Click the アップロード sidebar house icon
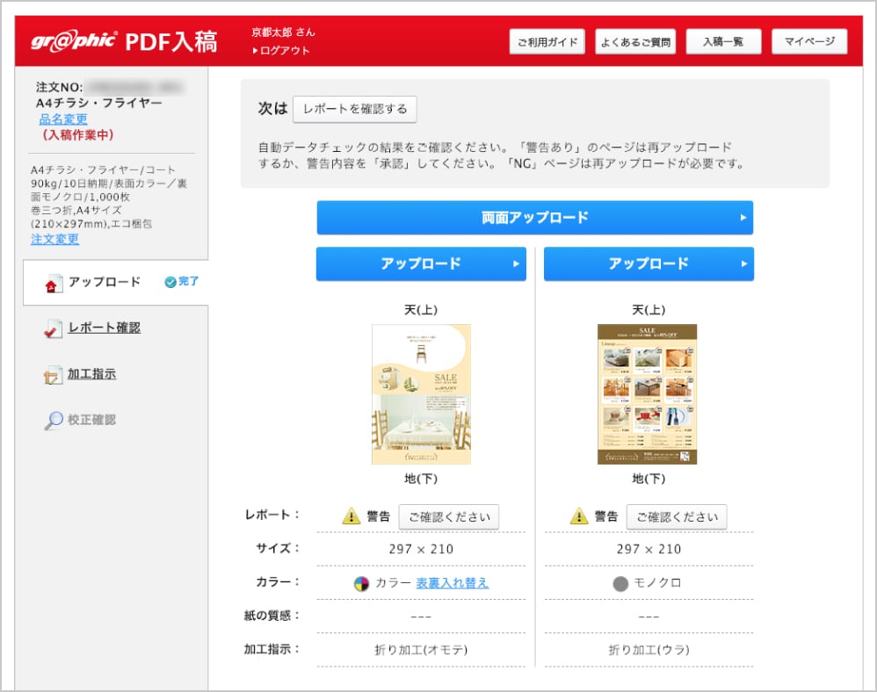The image size is (877, 692). pos(51,283)
